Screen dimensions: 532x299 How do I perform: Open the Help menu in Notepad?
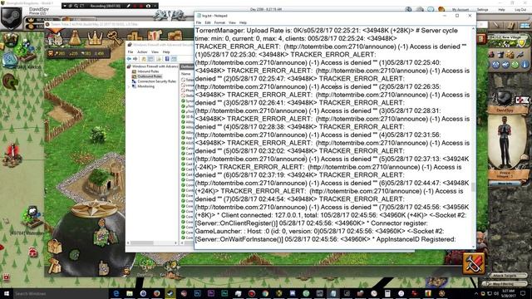(243, 22)
